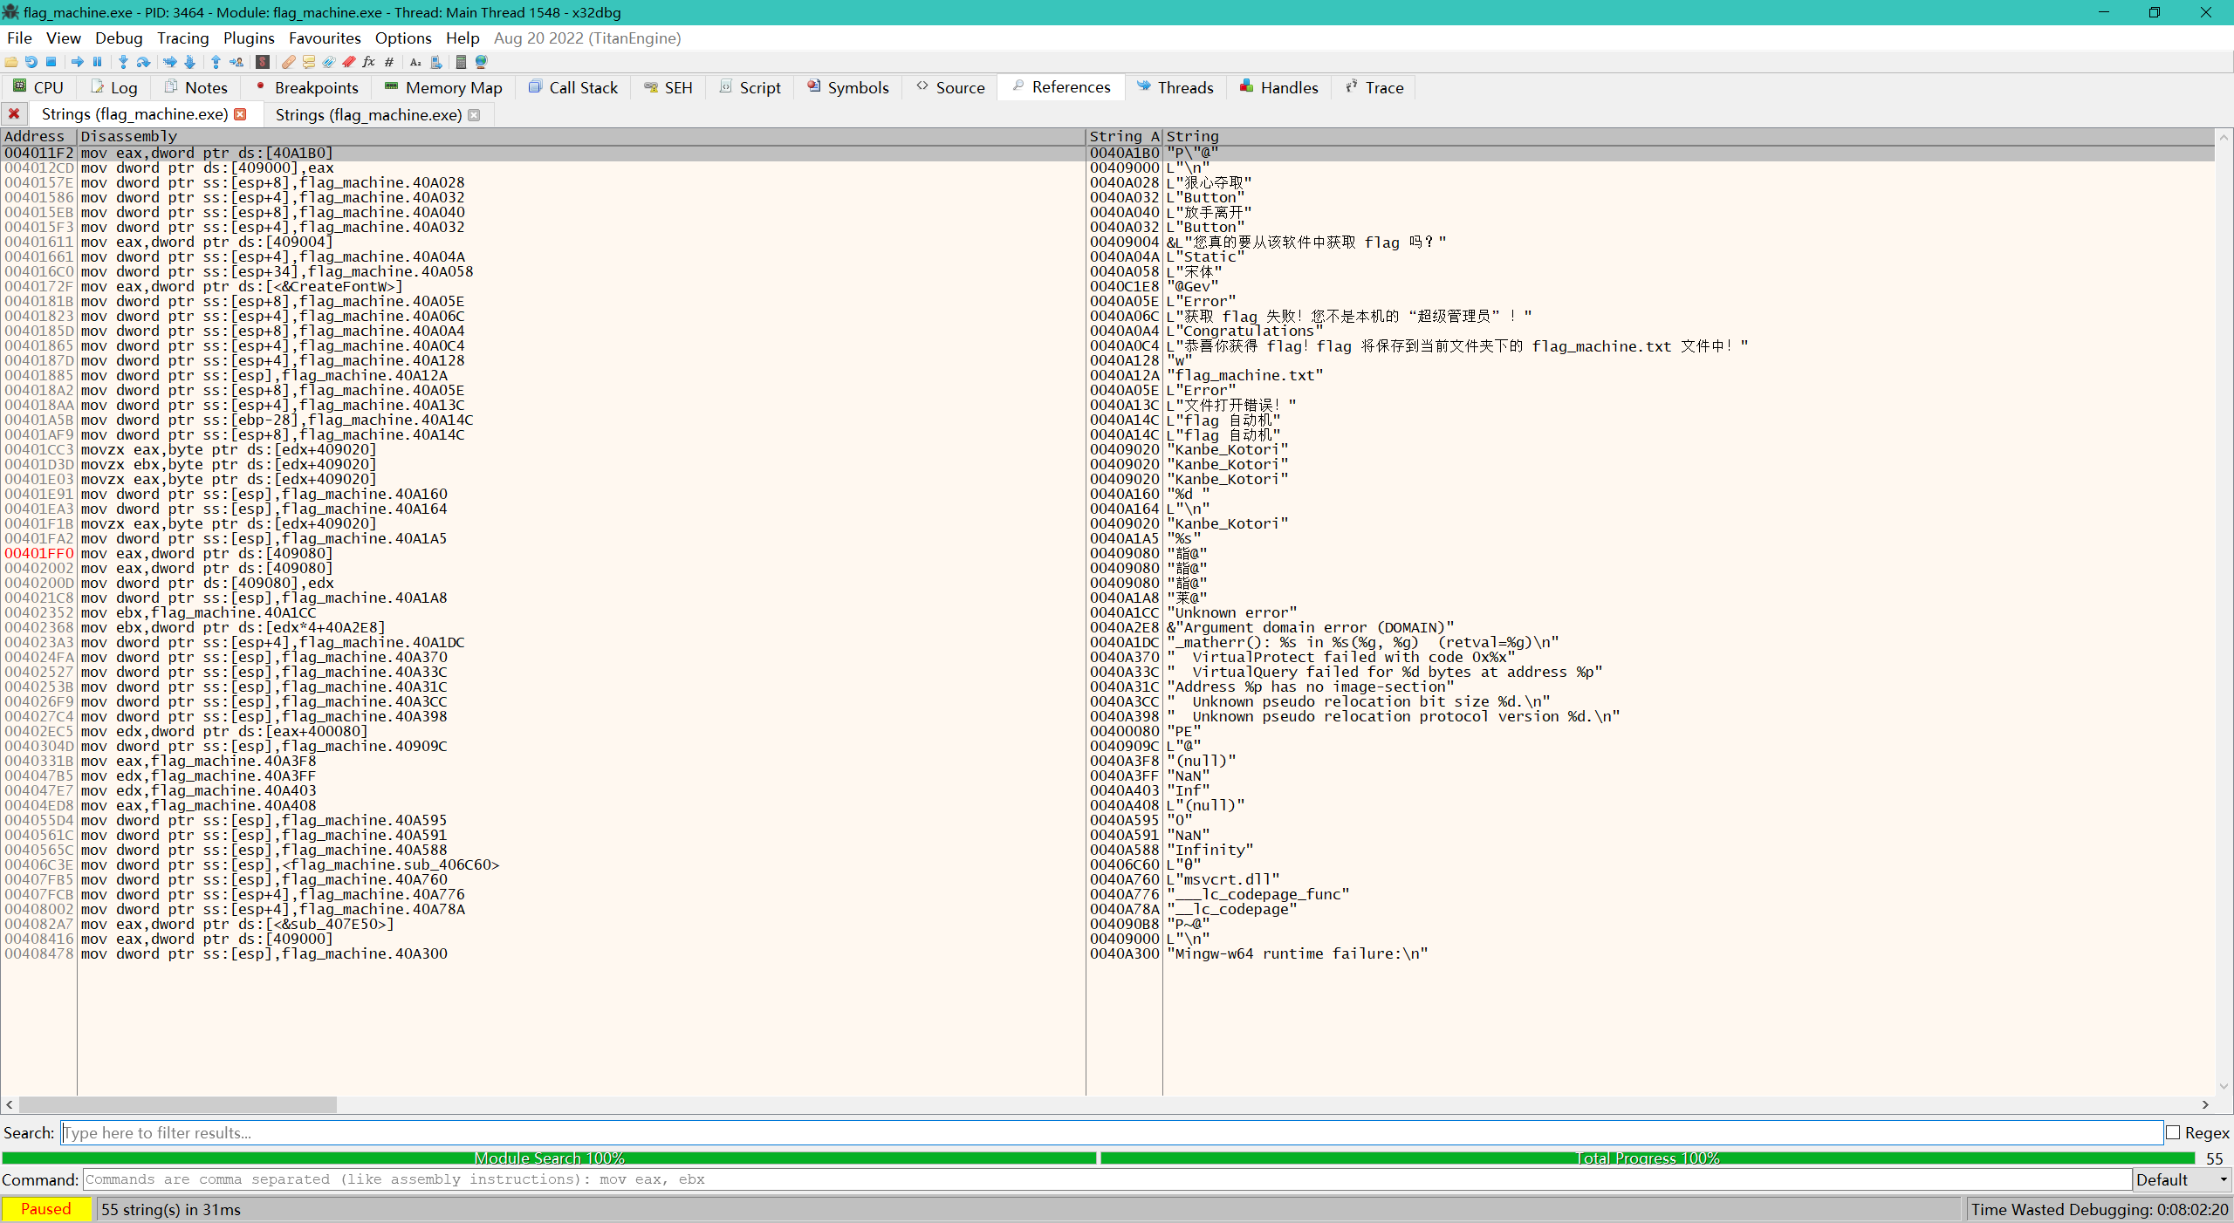Switch to the Breakpoints tab
Image resolution: width=2234 pixels, height=1223 pixels.
coord(306,87)
